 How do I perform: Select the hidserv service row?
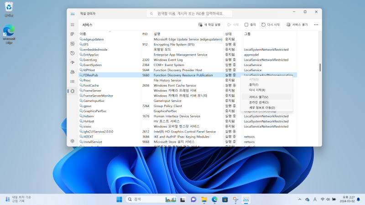click(x=188, y=116)
